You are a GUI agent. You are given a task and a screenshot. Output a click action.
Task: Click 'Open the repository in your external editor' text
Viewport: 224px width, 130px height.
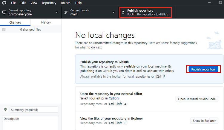click(x=111, y=94)
